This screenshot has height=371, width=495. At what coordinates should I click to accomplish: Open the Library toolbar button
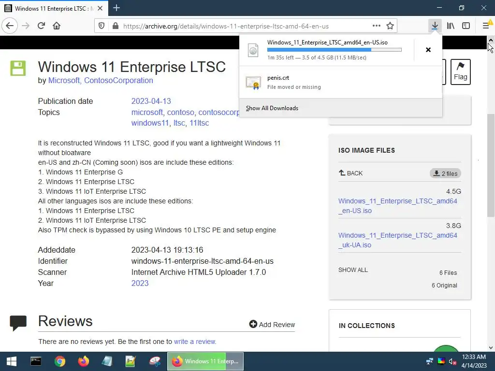pos(451,26)
